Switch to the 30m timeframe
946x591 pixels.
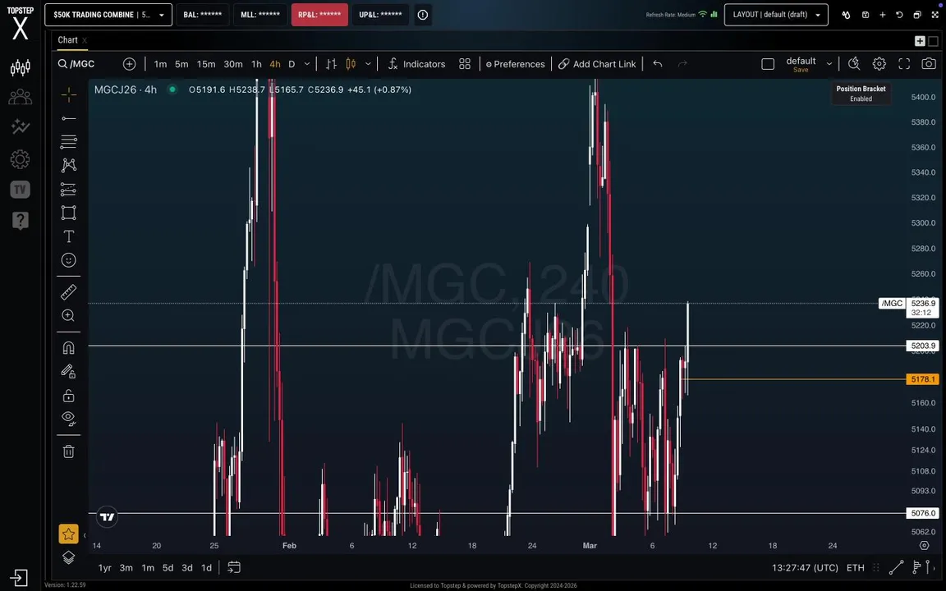pyautogui.click(x=233, y=64)
